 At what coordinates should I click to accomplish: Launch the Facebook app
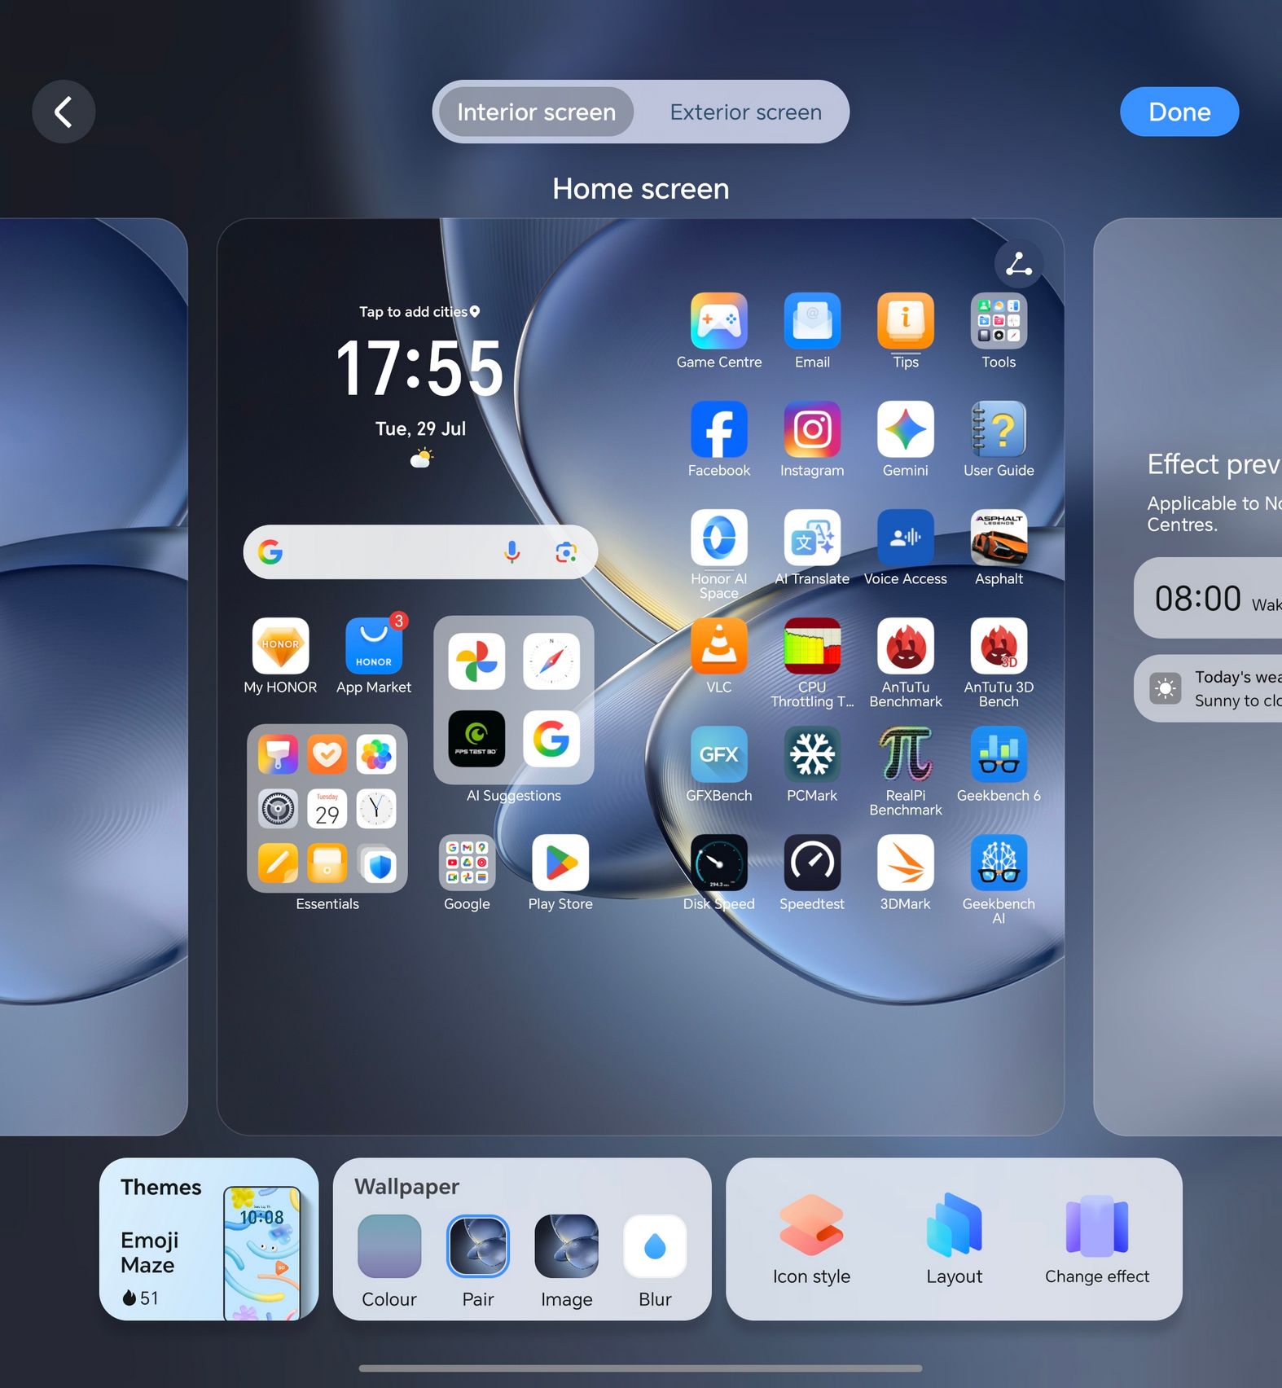click(719, 429)
